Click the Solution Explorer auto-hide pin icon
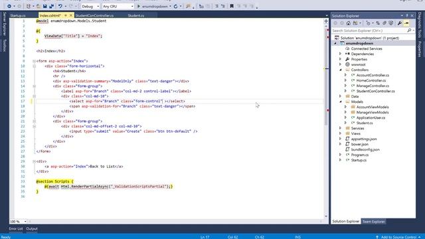This screenshot has width=425, height=239. (x=407, y=16)
